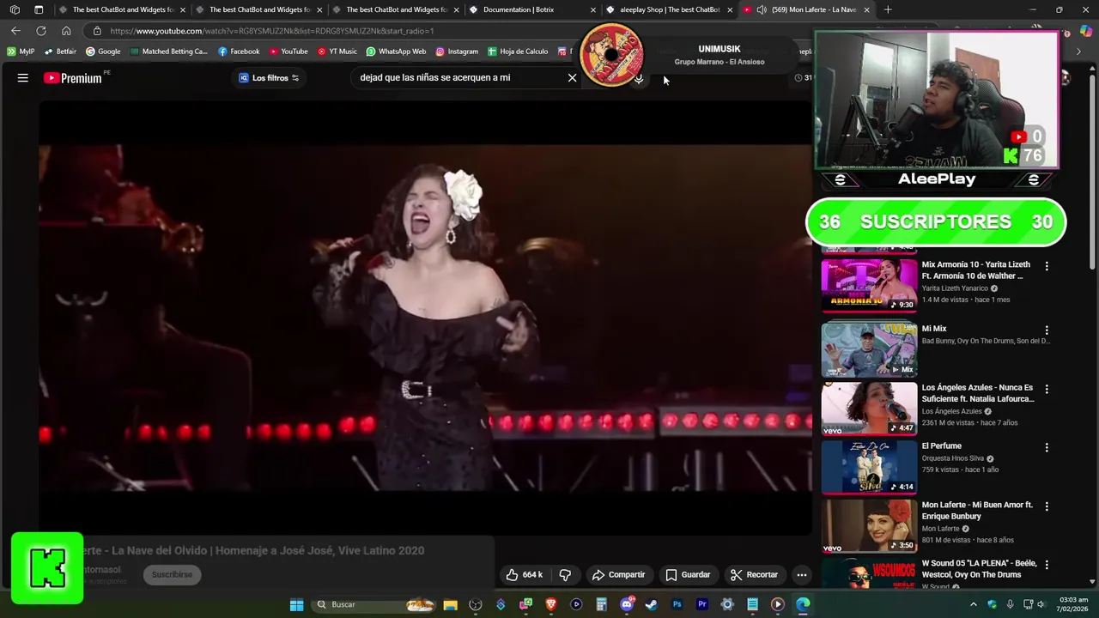Image resolution: width=1099 pixels, height=618 pixels.
Task: Open the YouTube guide hamburger menu
Action: click(x=23, y=78)
